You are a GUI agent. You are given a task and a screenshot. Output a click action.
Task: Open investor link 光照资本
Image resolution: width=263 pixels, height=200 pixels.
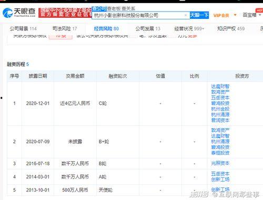click(x=220, y=163)
